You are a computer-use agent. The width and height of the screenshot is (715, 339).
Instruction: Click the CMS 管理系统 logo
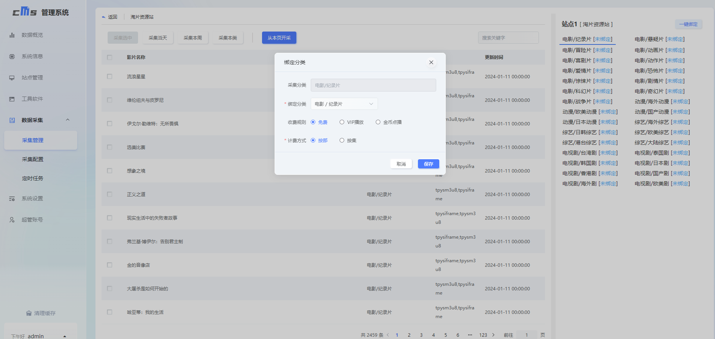click(41, 12)
